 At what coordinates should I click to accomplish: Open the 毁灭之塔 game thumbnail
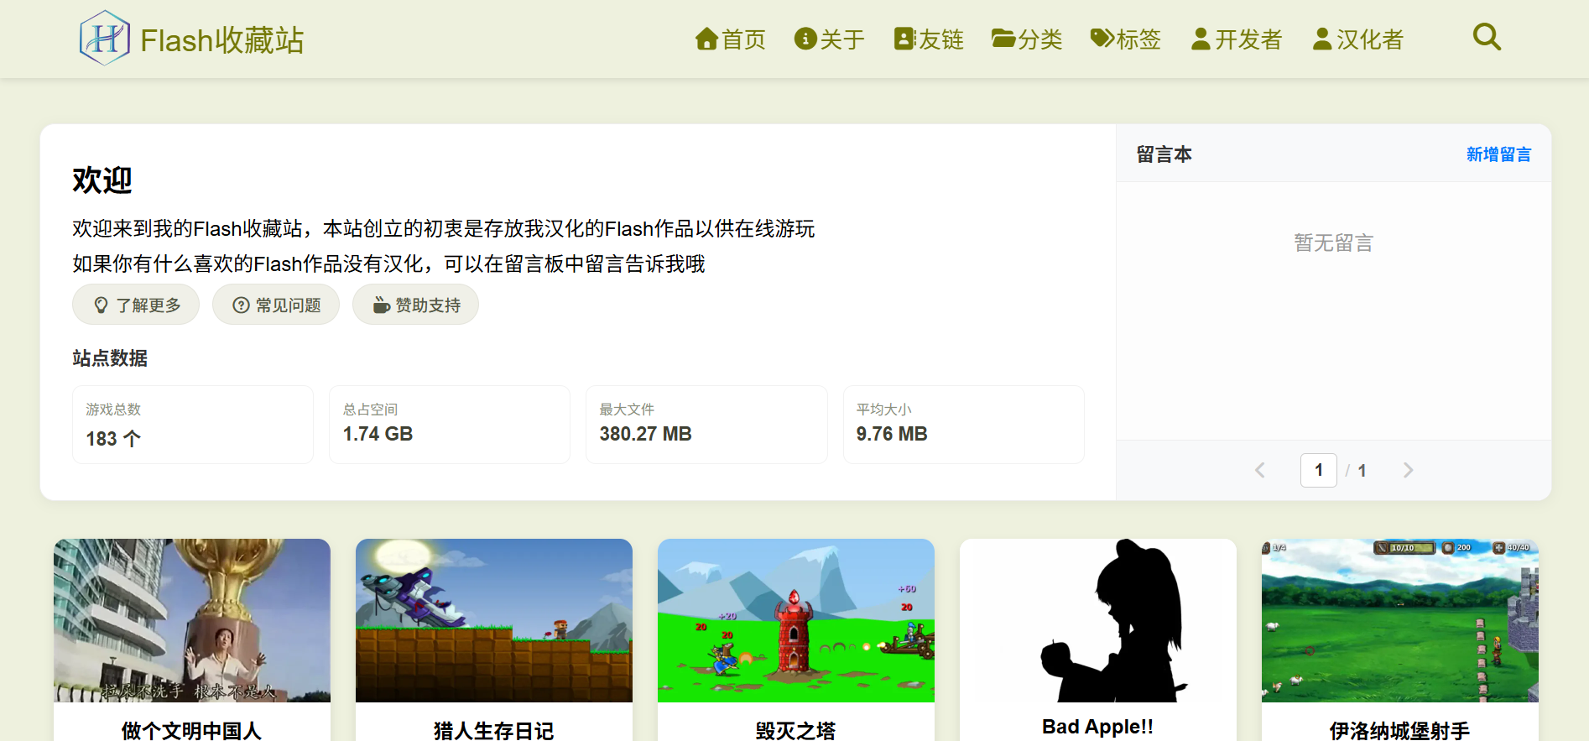point(796,620)
